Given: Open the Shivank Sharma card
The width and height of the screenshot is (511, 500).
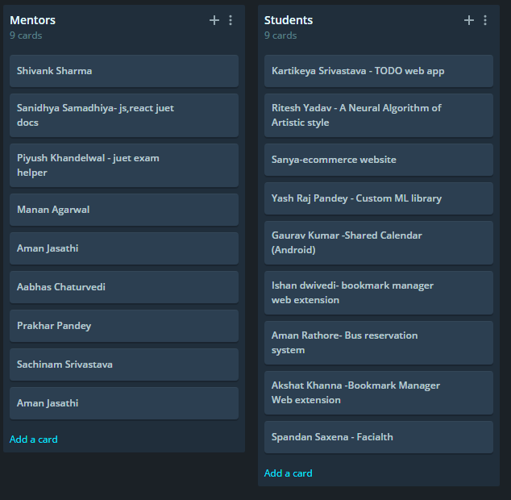Looking at the screenshot, I should pos(124,71).
